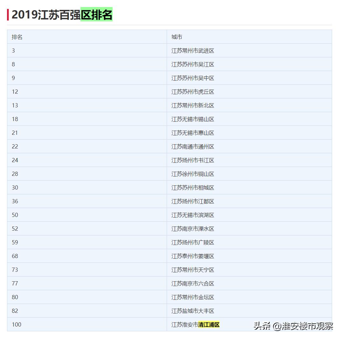Select the 江苏苏州市吴中区 entry

193,78
